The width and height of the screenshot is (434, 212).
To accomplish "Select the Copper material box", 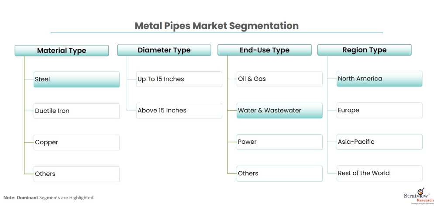I will coord(76,142).
